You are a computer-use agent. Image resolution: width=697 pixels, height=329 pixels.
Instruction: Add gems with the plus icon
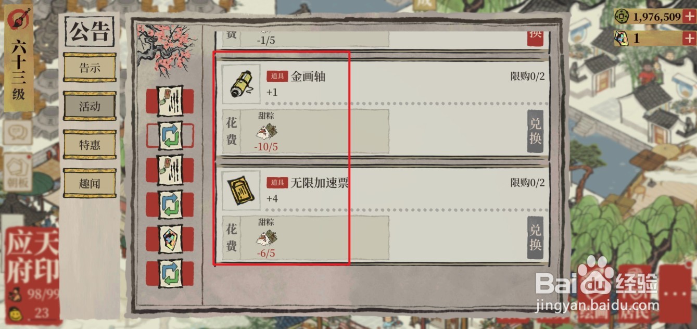tap(688, 39)
